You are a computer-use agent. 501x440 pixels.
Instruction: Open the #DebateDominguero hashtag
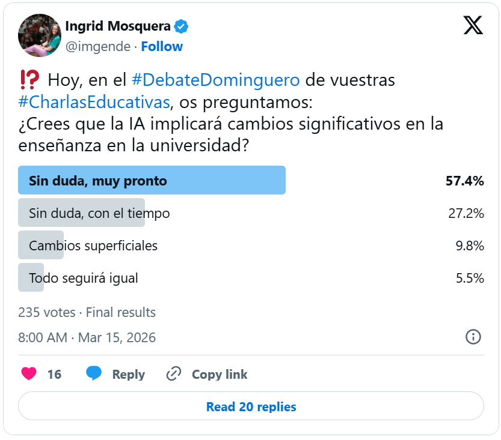pos(215,80)
